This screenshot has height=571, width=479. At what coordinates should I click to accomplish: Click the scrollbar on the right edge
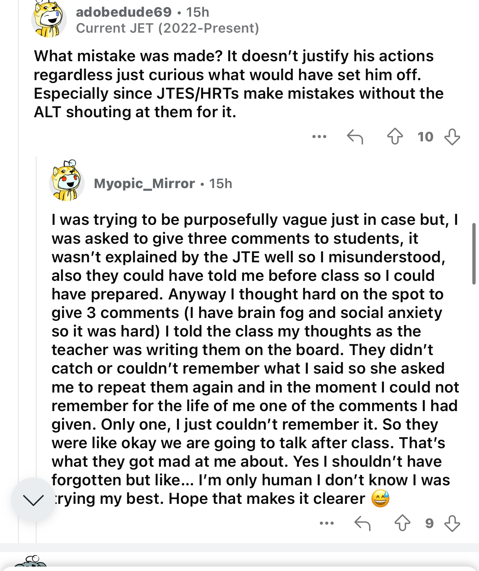tap(474, 254)
